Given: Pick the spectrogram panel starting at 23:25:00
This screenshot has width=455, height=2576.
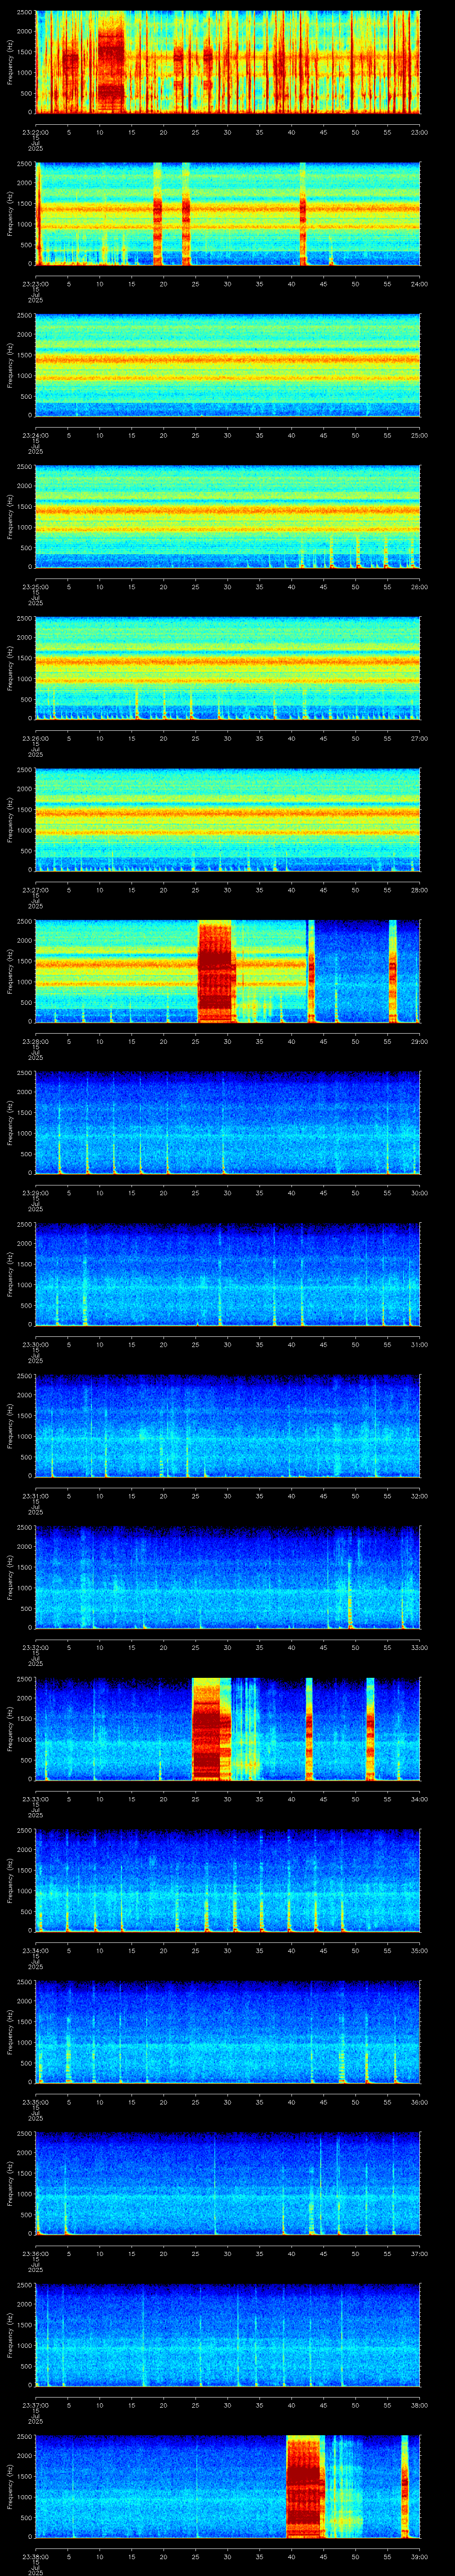Looking at the screenshot, I should [x=228, y=516].
